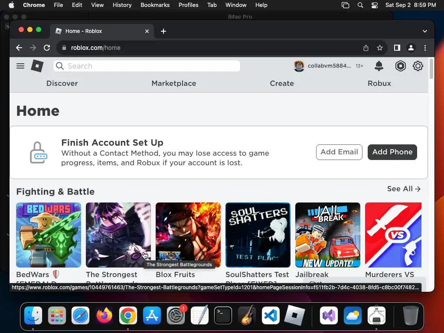The height and width of the screenshot is (333, 444).
Task: Launch the Roblox app in the dock
Action: tap(294, 316)
